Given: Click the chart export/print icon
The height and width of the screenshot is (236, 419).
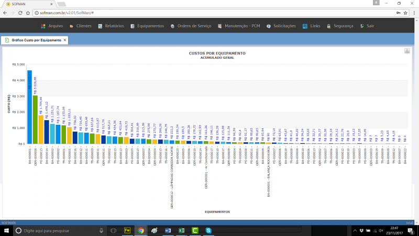Looking at the screenshot, I should click(x=406, y=51).
